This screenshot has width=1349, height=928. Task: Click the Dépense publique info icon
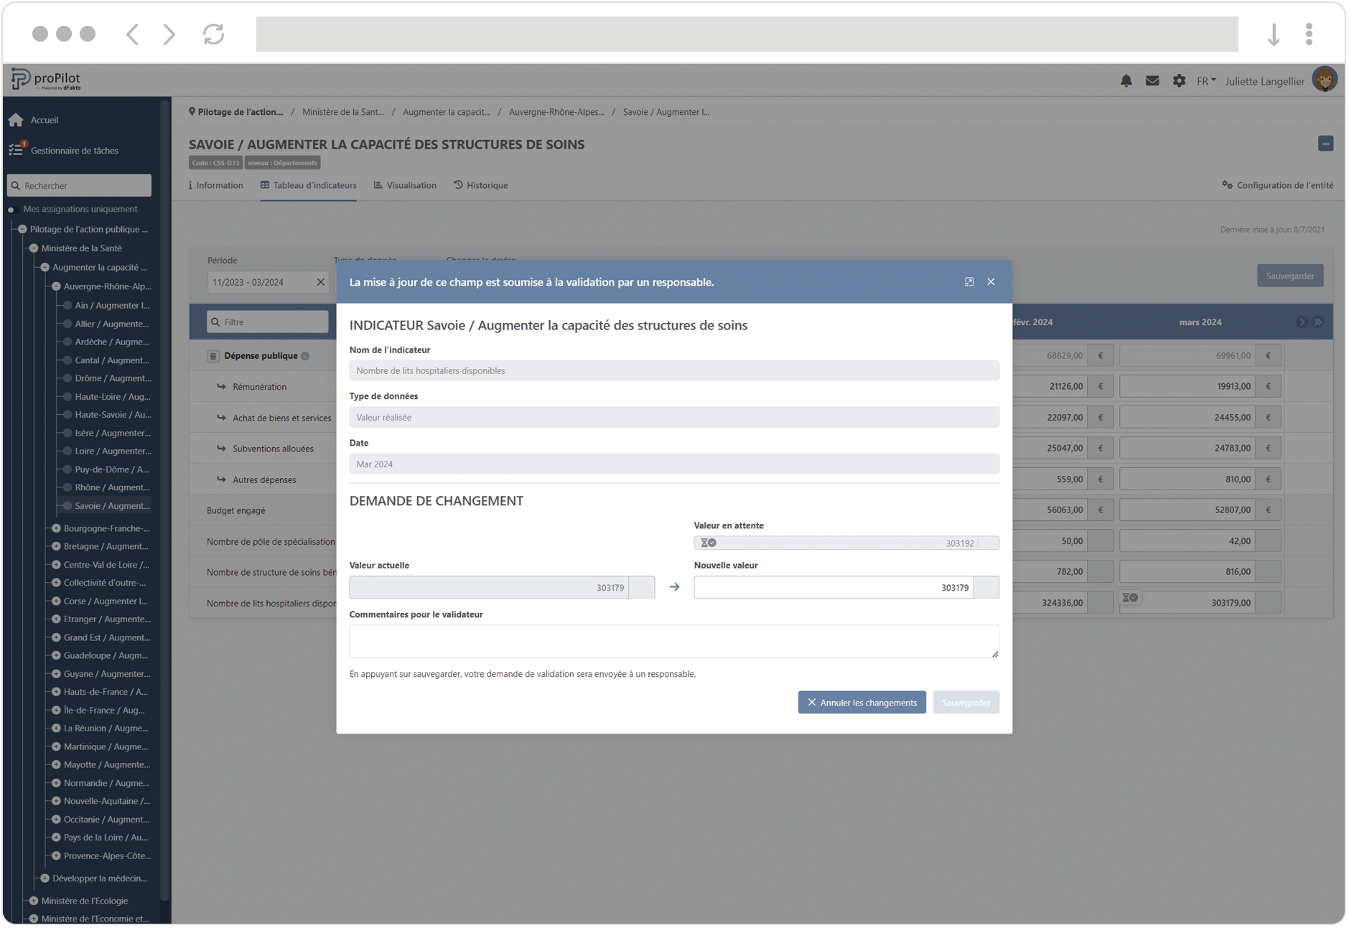pyautogui.click(x=305, y=356)
